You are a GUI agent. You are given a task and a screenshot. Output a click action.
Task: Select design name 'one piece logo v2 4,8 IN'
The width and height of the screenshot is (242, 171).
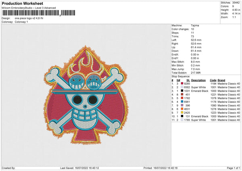[x=29, y=18]
